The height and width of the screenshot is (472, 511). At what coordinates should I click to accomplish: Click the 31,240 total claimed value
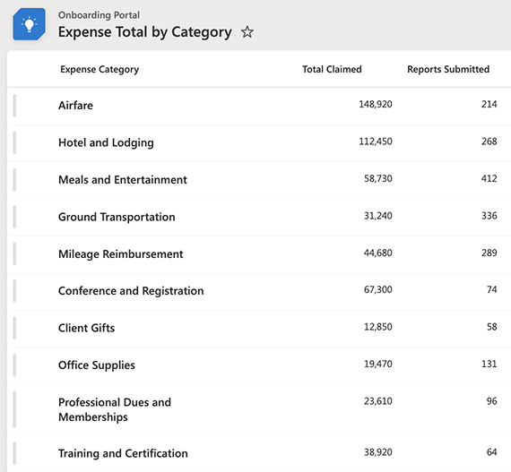pyautogui.click(x=378, y=216)
